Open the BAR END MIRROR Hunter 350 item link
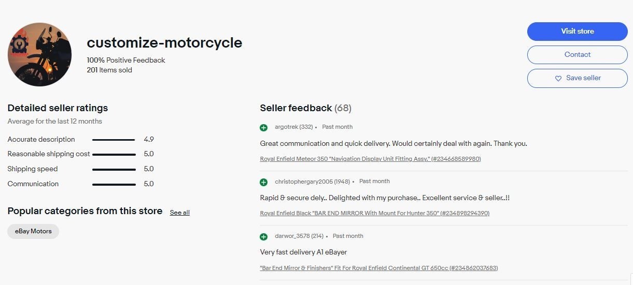Image resolution: width=633 pixels, height=285 pixels. [x=374, y=213]
